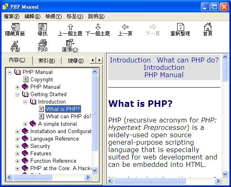Viewport: 231px width, 187px height.
Task: Click contents tree horizontal scrollbar right arrow
Action: point(88,177)
